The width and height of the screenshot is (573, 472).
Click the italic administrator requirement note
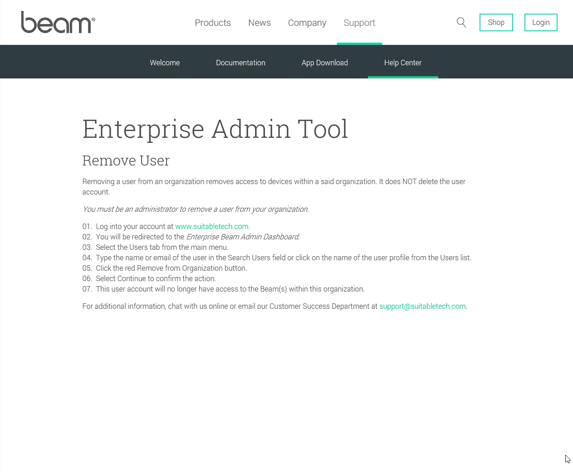click(196, 209)
